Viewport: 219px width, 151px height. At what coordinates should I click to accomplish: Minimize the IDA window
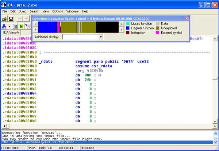pyautogui.click(x=202, y=5)
